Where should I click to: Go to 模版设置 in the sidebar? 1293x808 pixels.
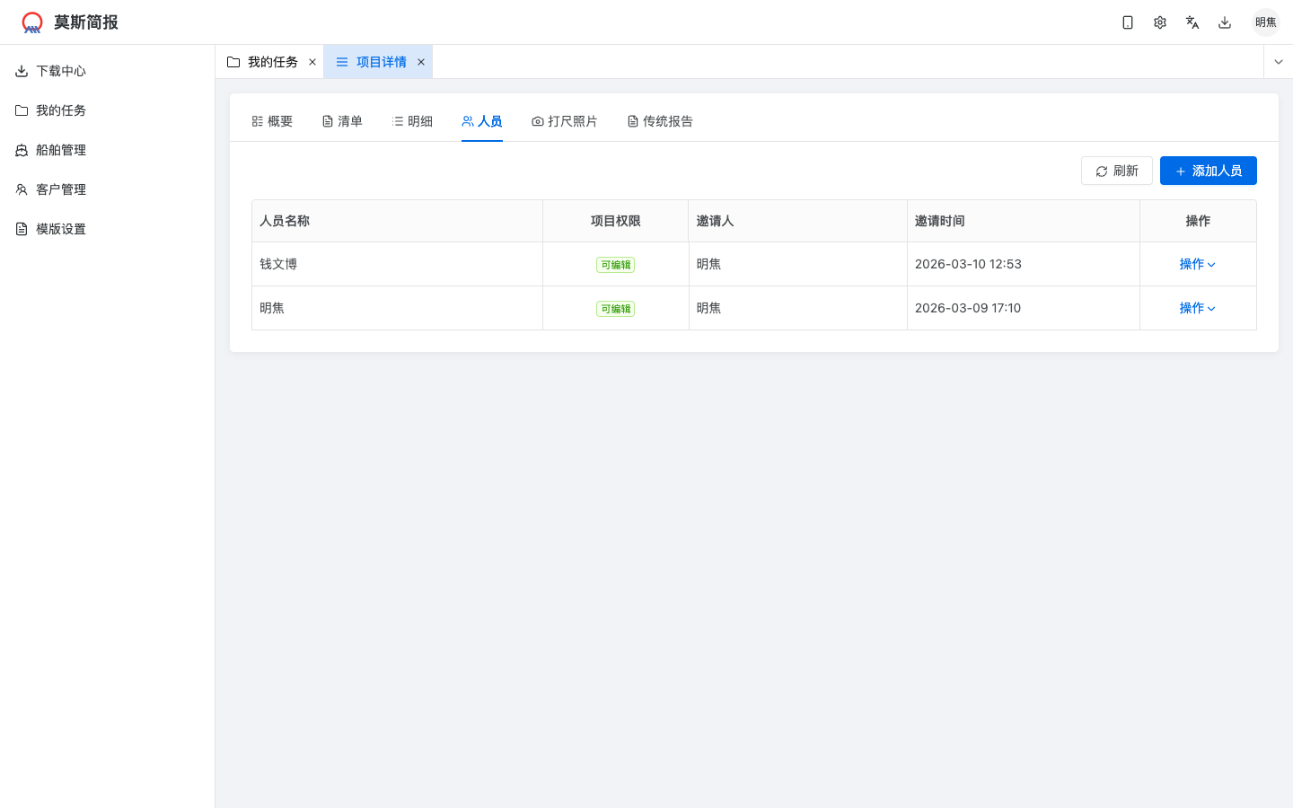[x=61, y=229]
